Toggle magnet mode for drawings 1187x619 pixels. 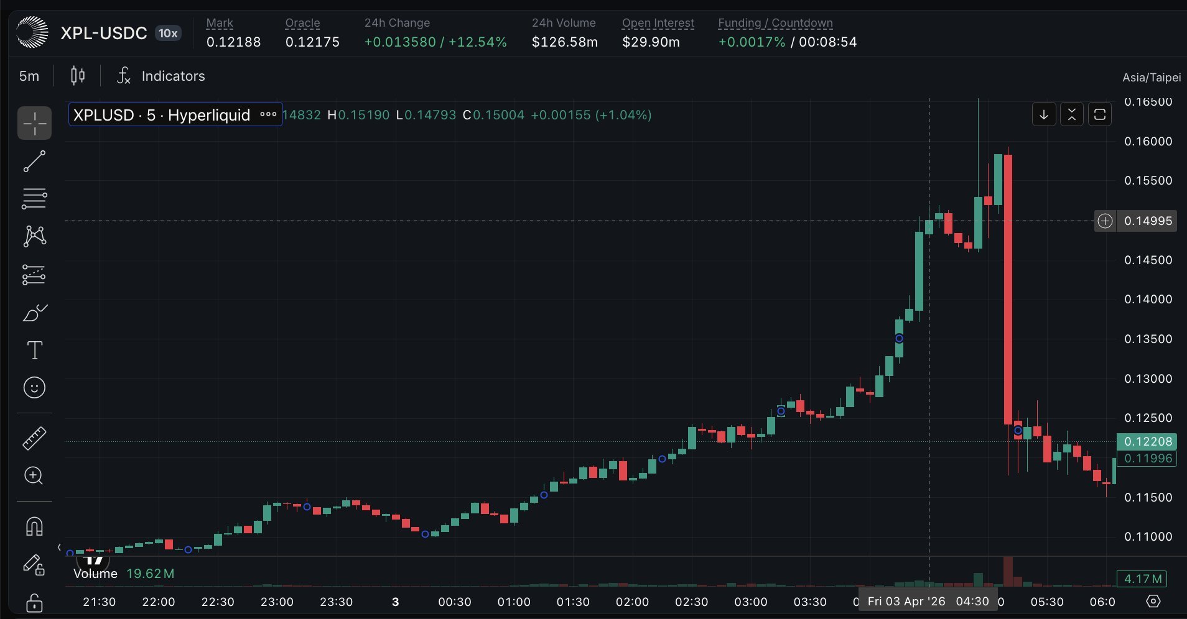pos(34,526)
